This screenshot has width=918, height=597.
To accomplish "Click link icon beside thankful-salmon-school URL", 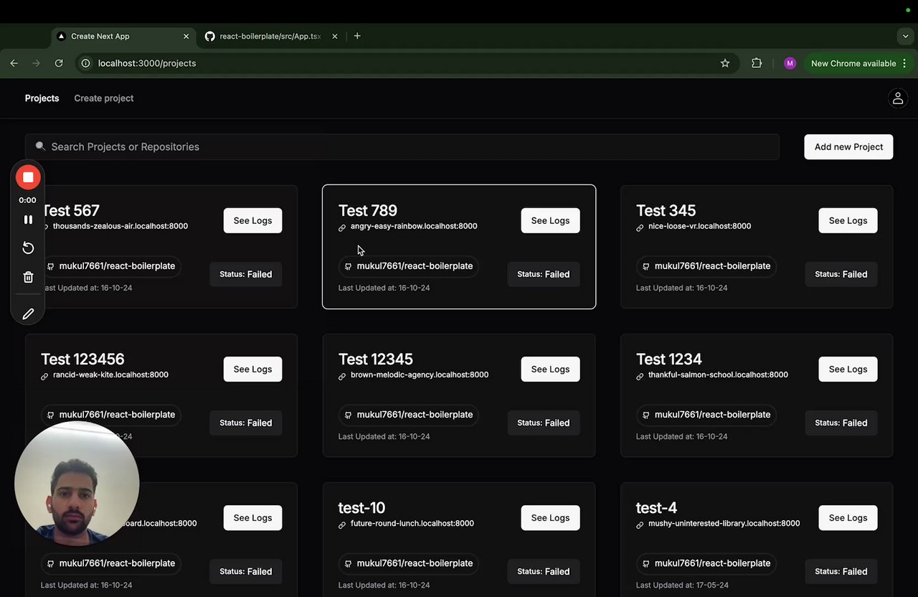I will click(640, 376).
